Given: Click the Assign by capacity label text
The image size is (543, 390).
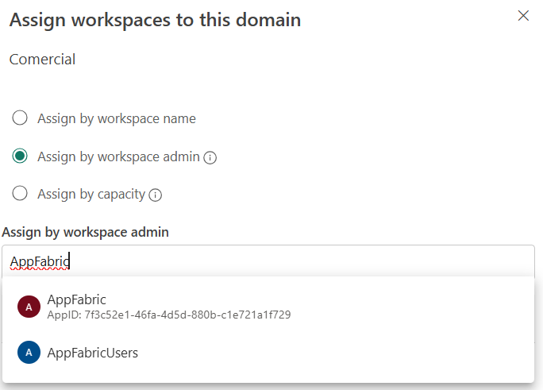Looking at the screenshot, I should (90, 194).
